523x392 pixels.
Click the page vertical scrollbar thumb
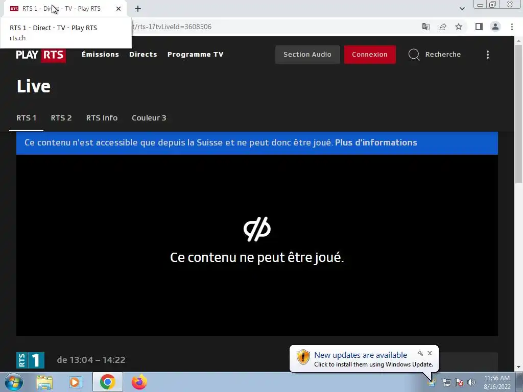[518, 113]
